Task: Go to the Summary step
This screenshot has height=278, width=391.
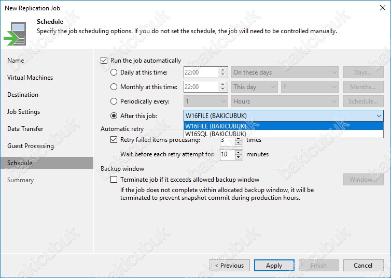Action: click(x=20, y=180)
